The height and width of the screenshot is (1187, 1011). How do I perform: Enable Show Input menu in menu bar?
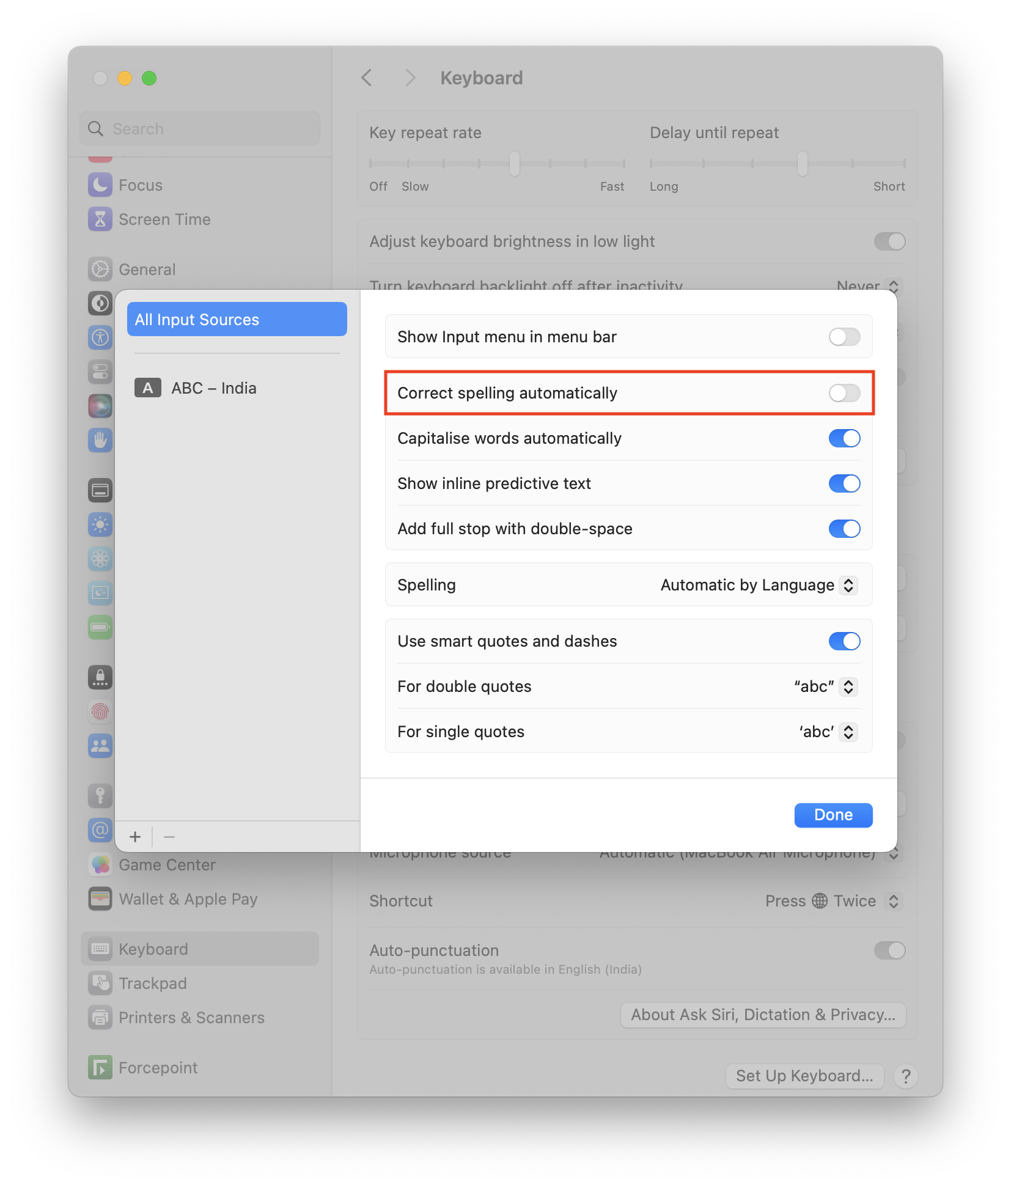[x=844, y=337]
